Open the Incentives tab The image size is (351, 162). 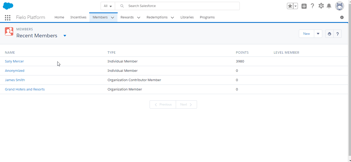(x=78, y=17)
